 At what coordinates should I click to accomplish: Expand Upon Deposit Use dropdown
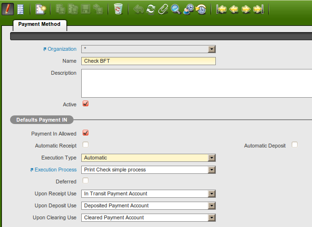[x=212, y=206]
